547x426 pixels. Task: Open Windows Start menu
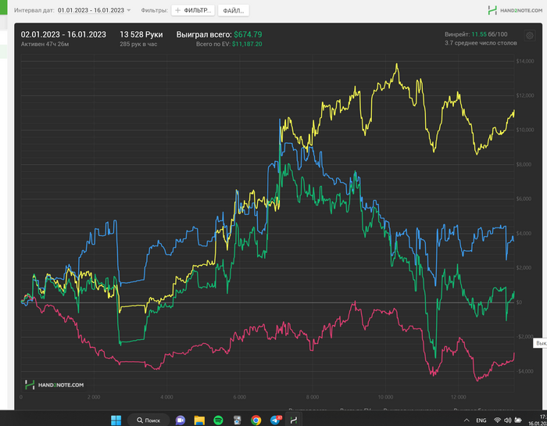116,420
